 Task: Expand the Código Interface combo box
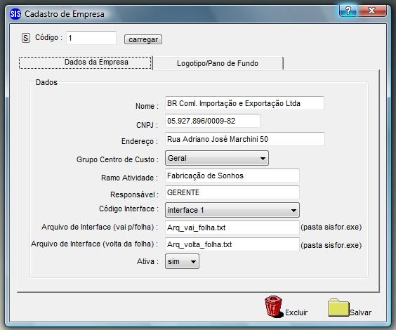coord(232,210)
